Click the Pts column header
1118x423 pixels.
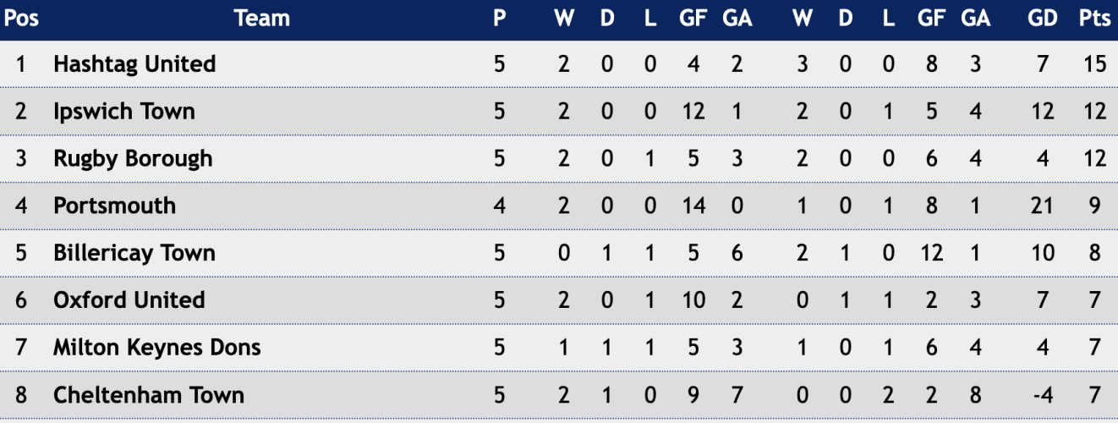1094,18
